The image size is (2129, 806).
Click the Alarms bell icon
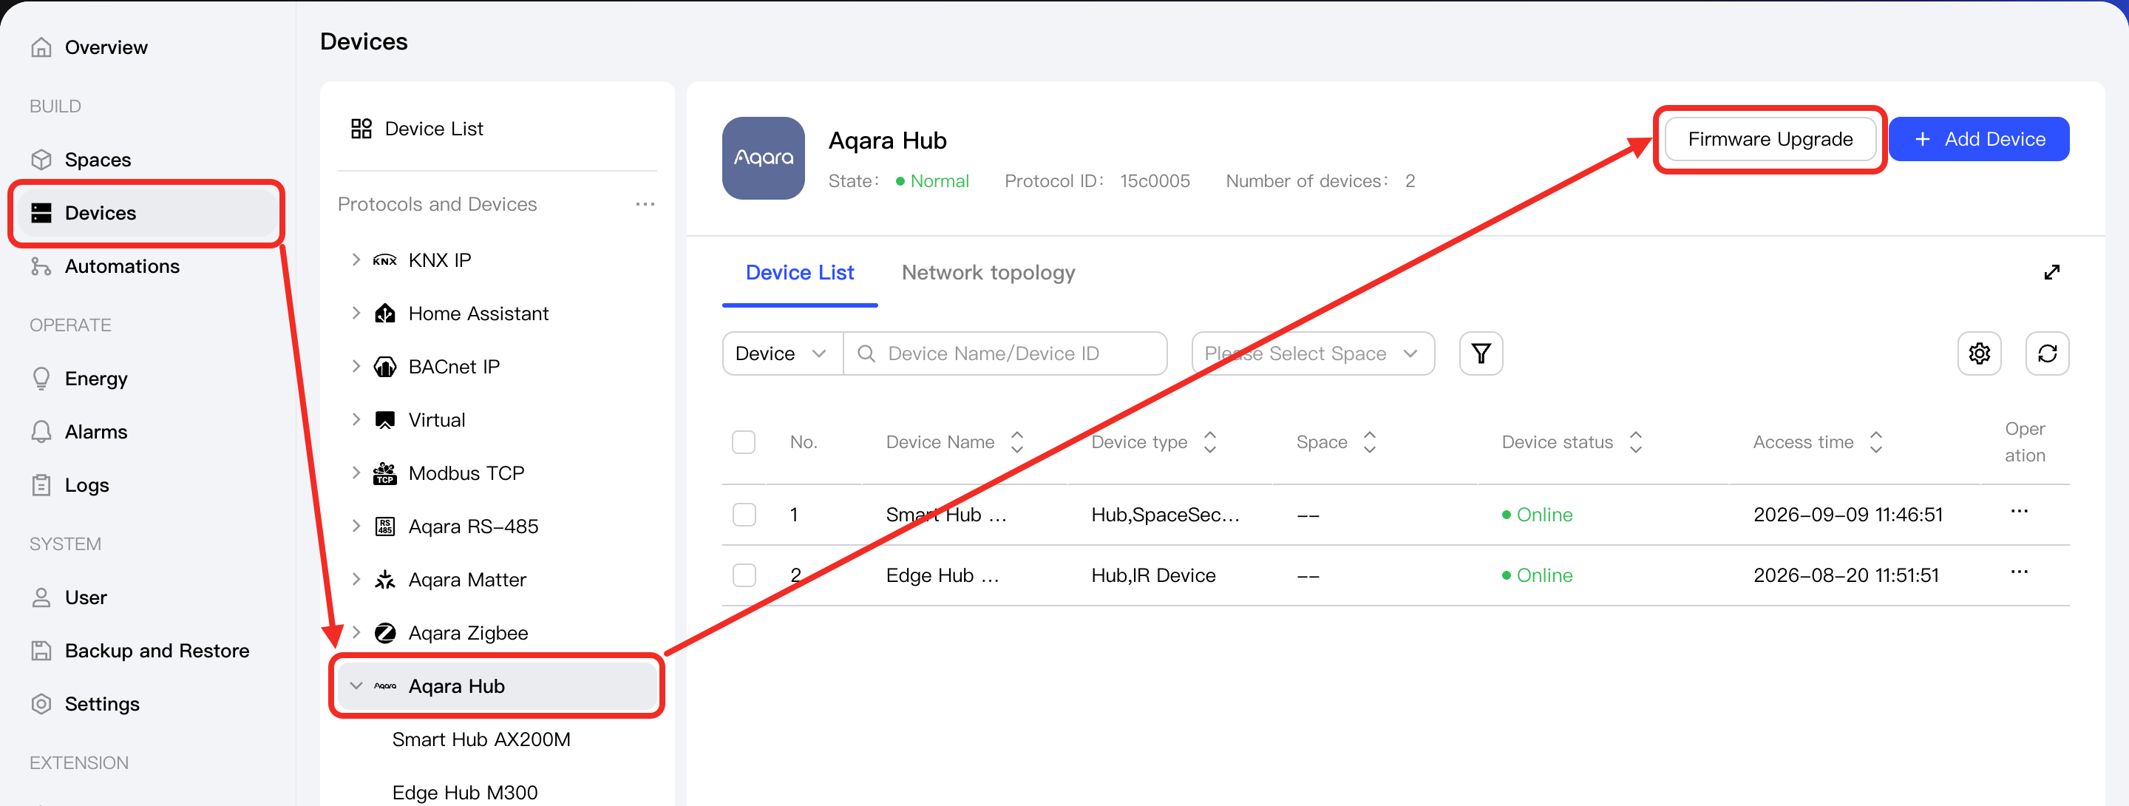point(41,432)
